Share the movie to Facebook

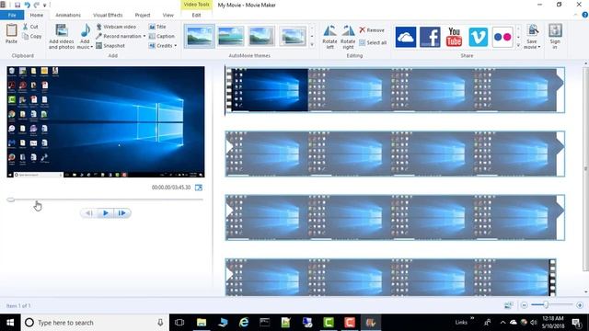pos(430,37)
